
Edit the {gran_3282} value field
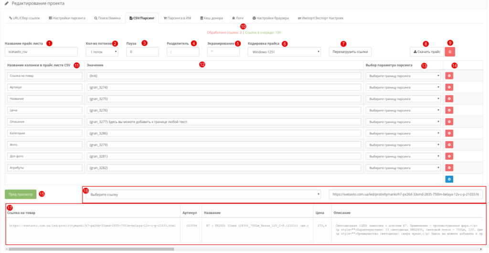[224, 168]
